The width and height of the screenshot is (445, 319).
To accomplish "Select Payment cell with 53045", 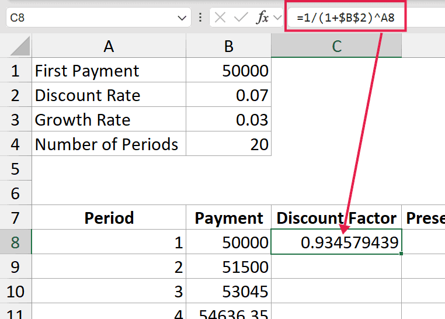I will [x=229, y=291].
